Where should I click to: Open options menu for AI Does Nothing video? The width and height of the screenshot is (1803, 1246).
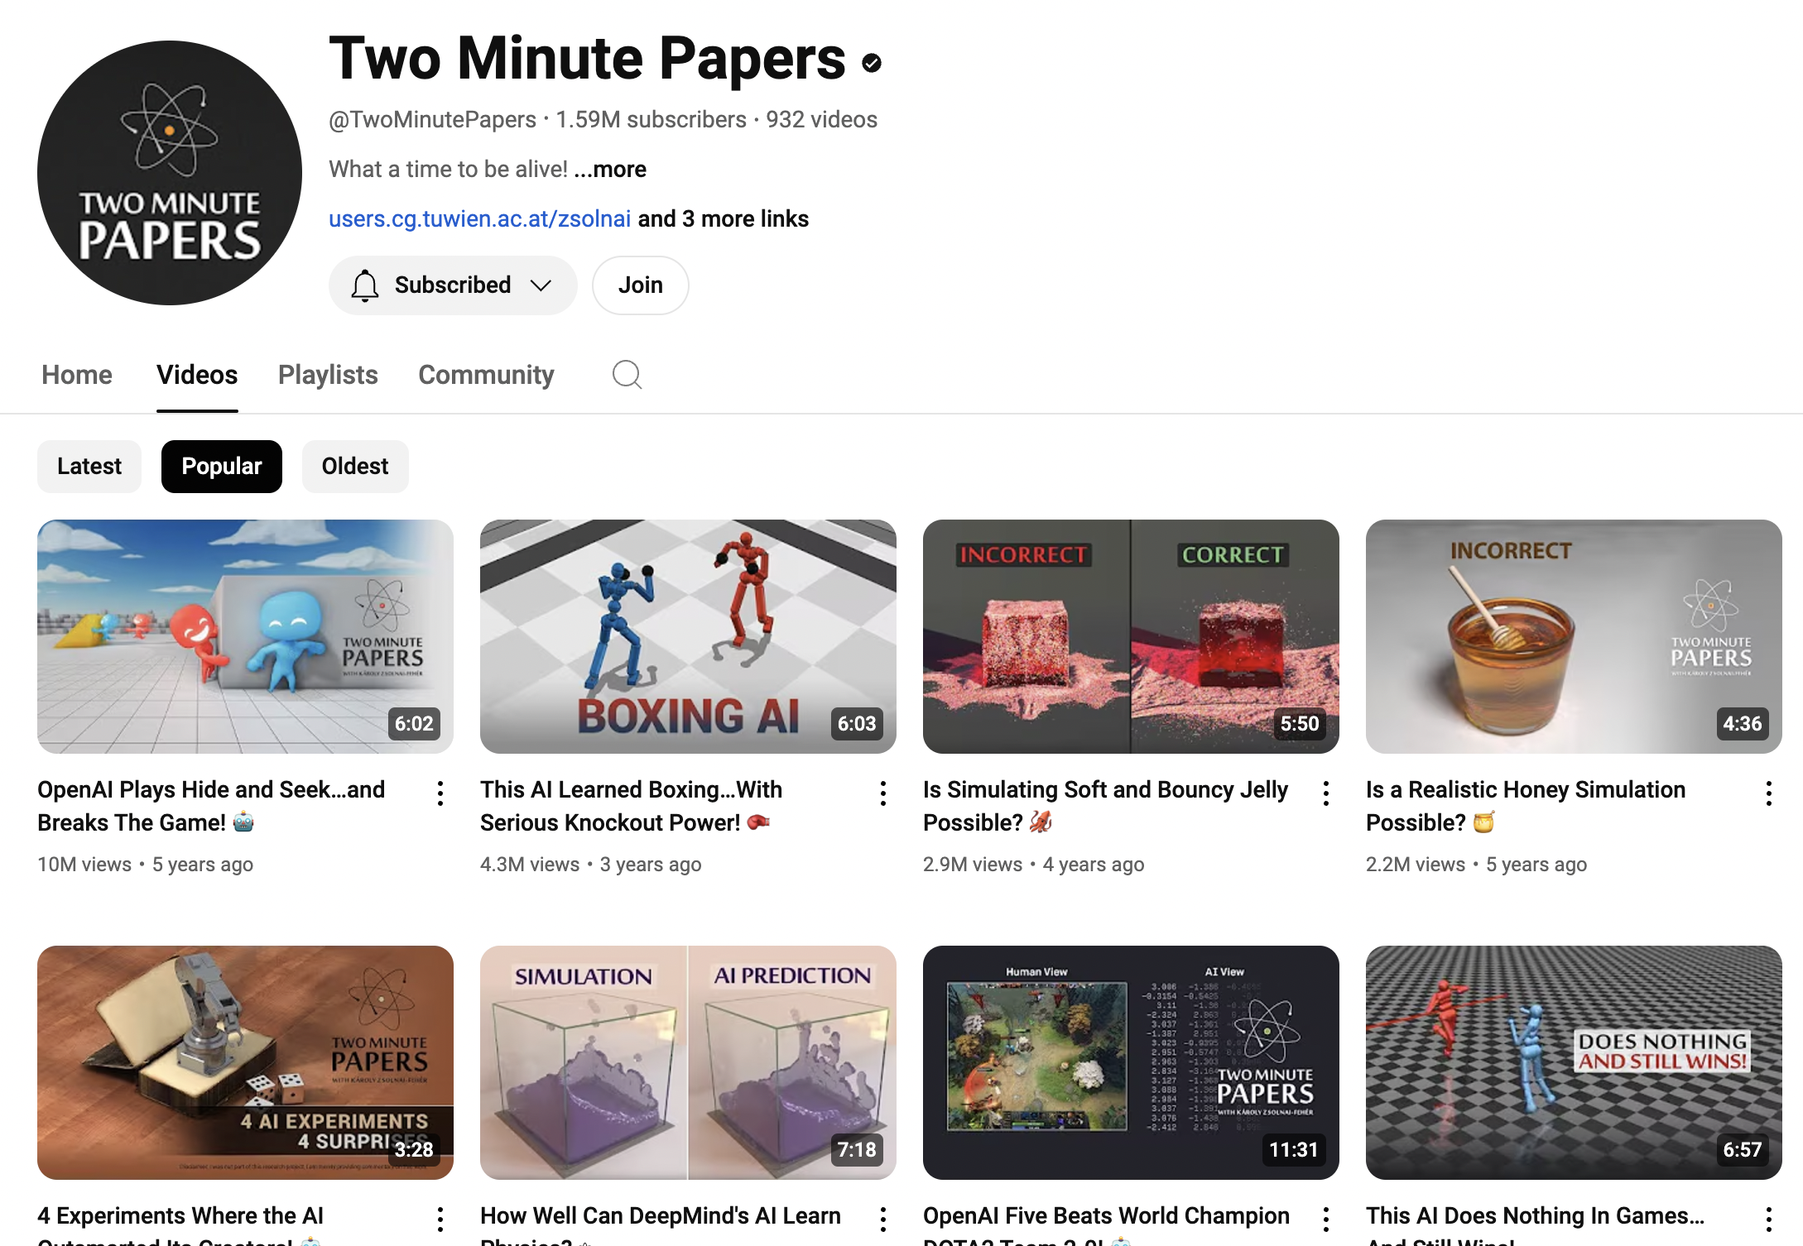tap(1769, 1220)
